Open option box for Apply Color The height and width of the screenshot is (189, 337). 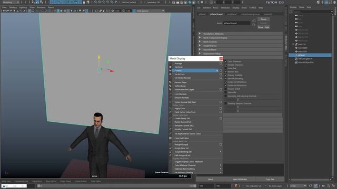221,109
